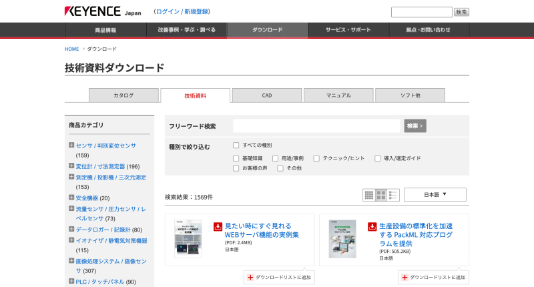This screenshot has height=287, width=534.
Task: Check the お客様の声 checkbox
Action: [236, 168]
